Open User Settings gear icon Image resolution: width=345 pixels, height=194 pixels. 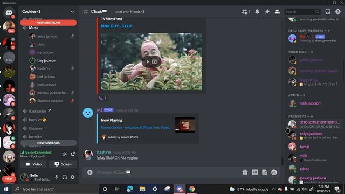[73, 177]
